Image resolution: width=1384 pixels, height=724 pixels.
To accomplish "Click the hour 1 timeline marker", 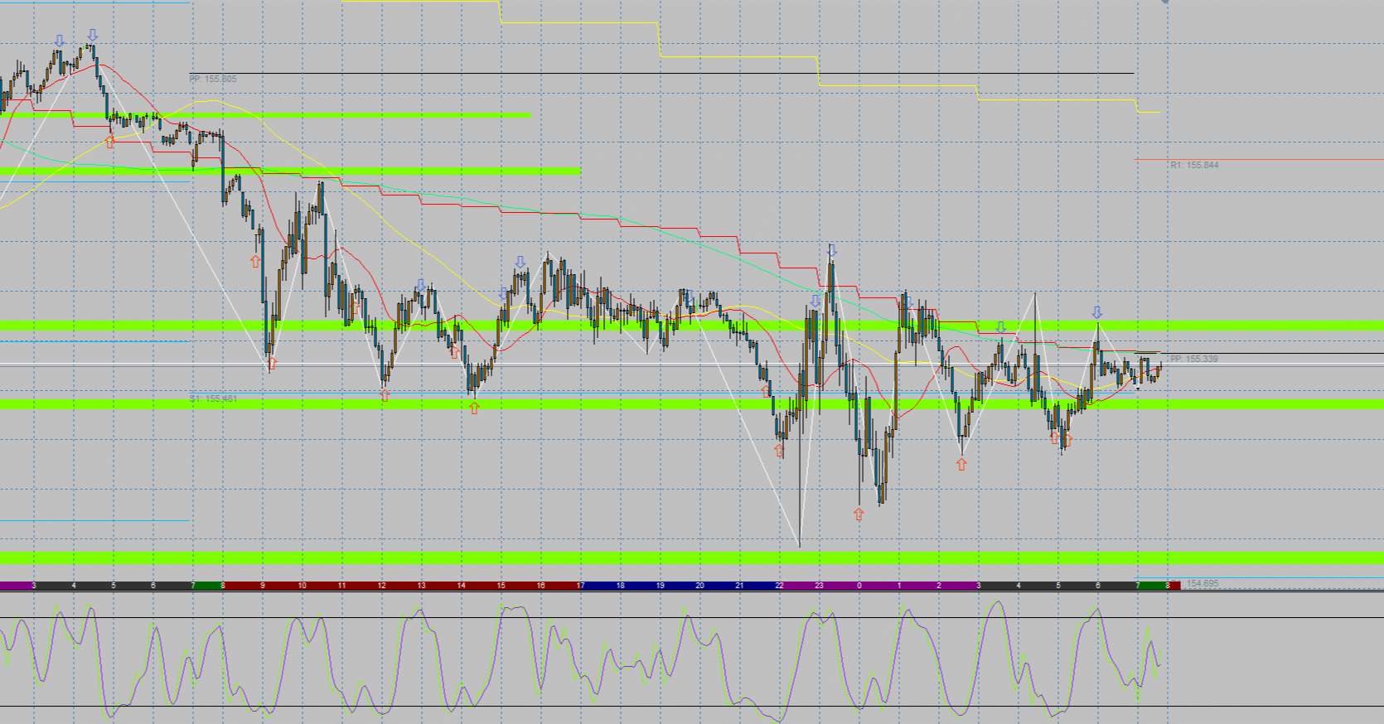I will tap(899, 586).
